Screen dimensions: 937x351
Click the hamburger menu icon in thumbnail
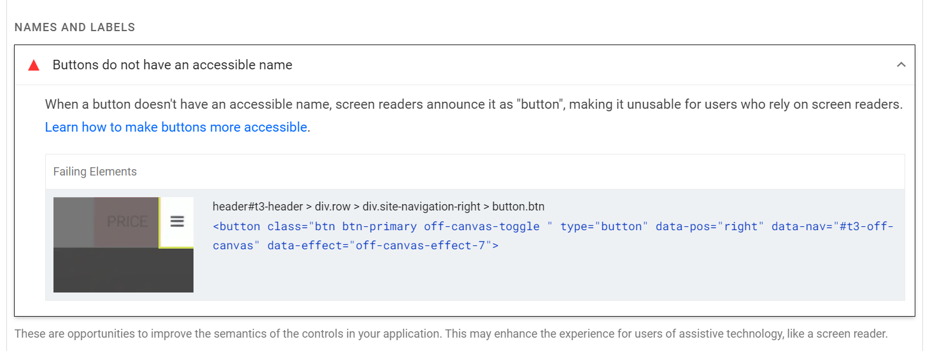click(177, 221)
